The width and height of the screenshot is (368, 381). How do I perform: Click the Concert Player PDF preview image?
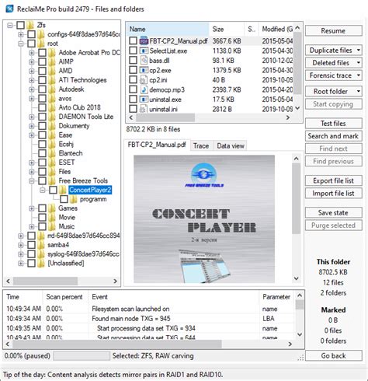coord(204,218)
